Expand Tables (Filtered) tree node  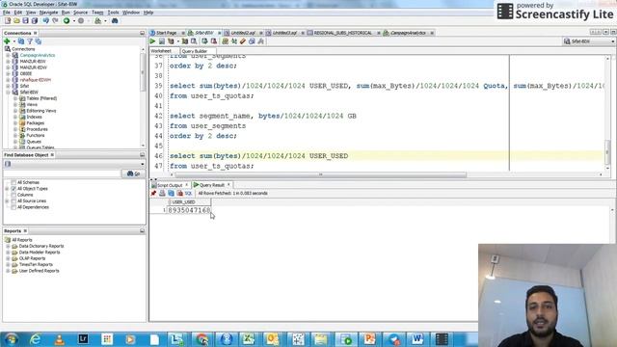15,98
